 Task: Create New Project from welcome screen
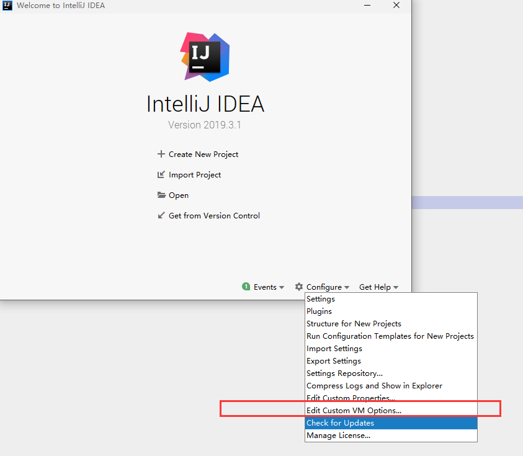203,154
